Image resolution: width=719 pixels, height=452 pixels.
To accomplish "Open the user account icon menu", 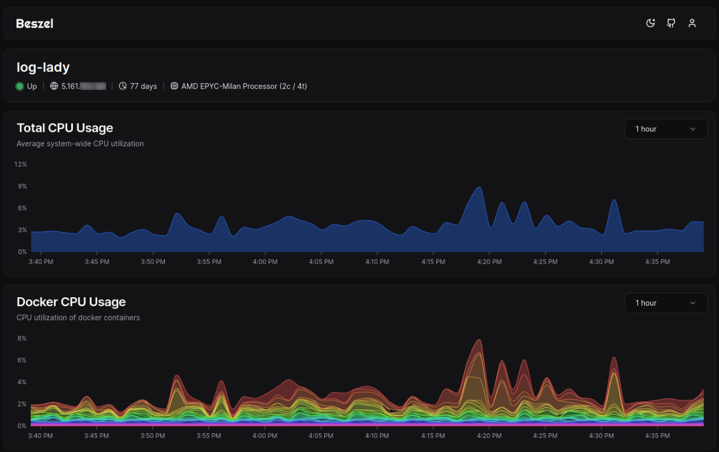I will pos(692,23).
